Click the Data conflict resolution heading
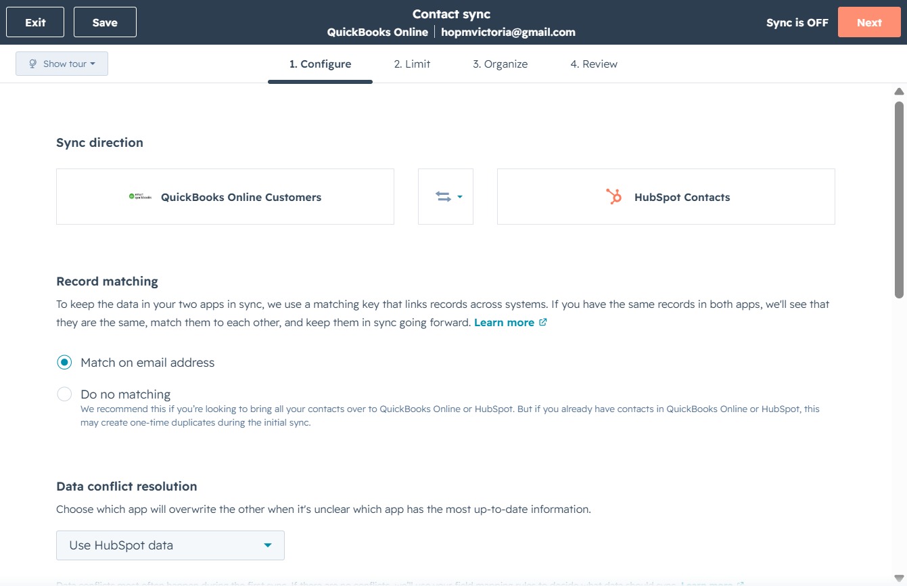This screenshot has height=586, width=907. pyautogui.click(x=126, y=487)
